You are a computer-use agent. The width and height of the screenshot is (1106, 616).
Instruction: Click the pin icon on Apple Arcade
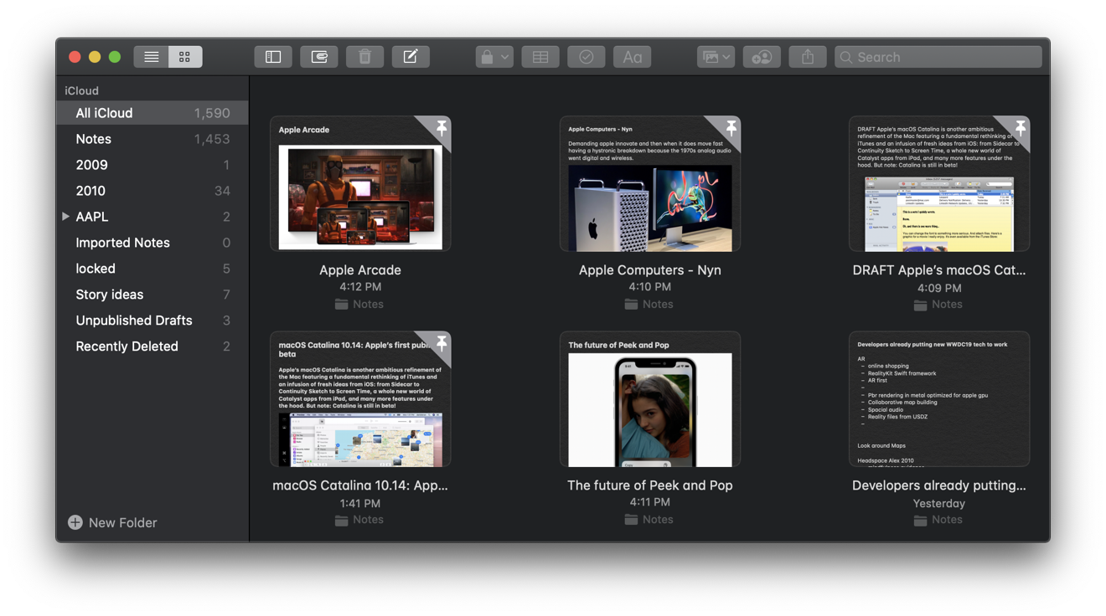click(x=442, y=128)
